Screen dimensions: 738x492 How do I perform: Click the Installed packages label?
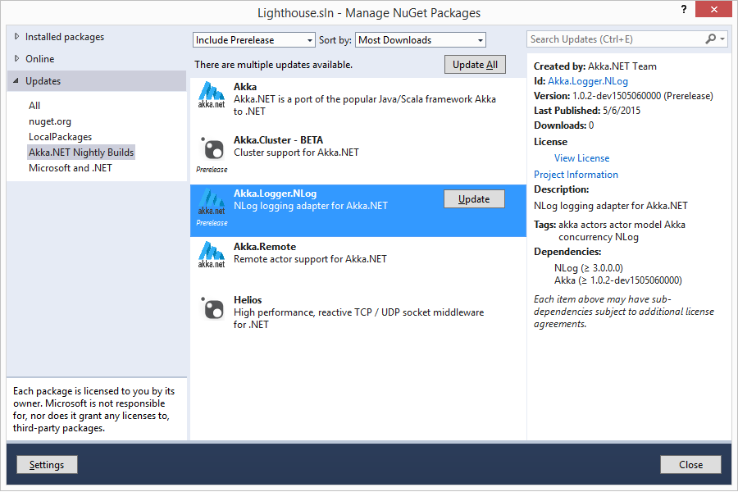pyautogui.click(x=65, y=37)
